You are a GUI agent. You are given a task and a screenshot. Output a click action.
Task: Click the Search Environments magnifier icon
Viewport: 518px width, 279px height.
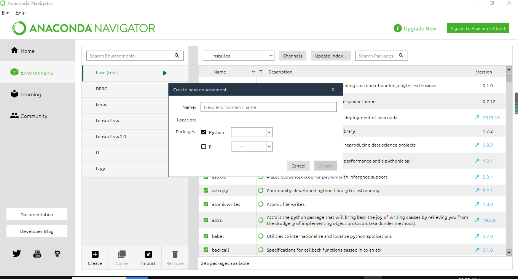tap(177, 56)
